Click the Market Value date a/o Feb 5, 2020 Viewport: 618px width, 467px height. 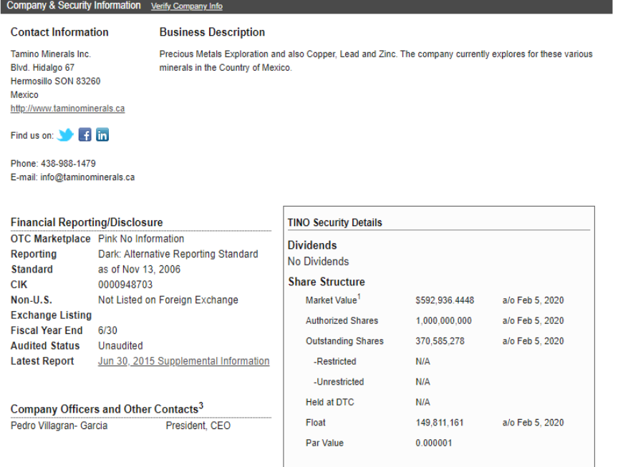(533, 300)
